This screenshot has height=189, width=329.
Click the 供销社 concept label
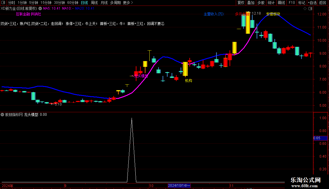point(36,14)
